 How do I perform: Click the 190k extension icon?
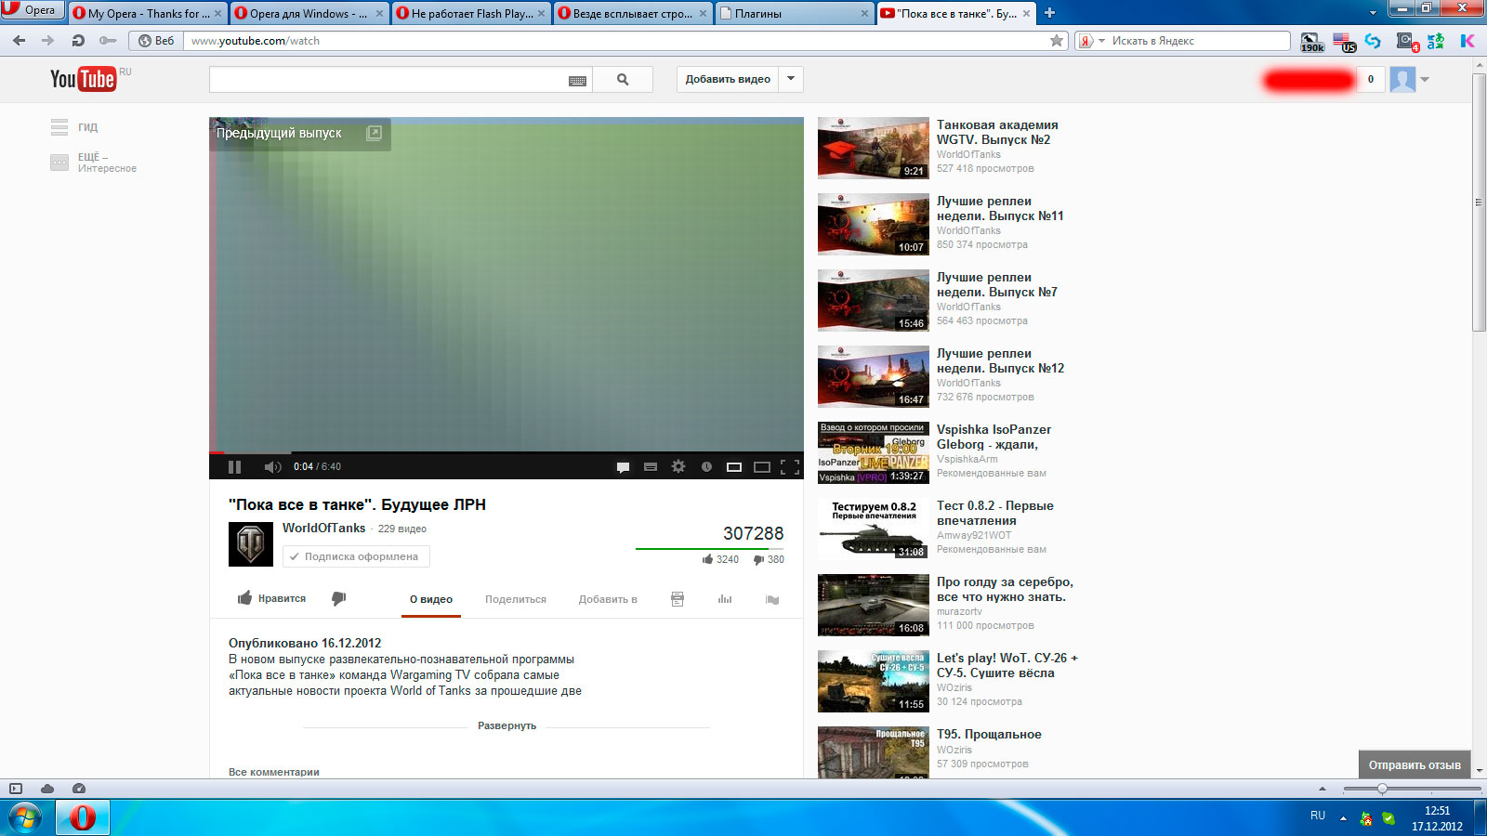click(x=1312, y=42)
